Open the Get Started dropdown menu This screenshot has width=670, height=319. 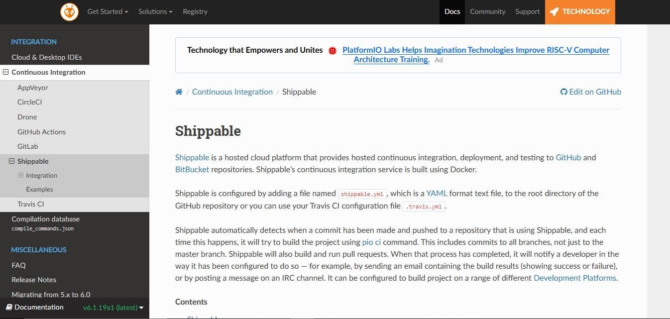coord(108,11)
